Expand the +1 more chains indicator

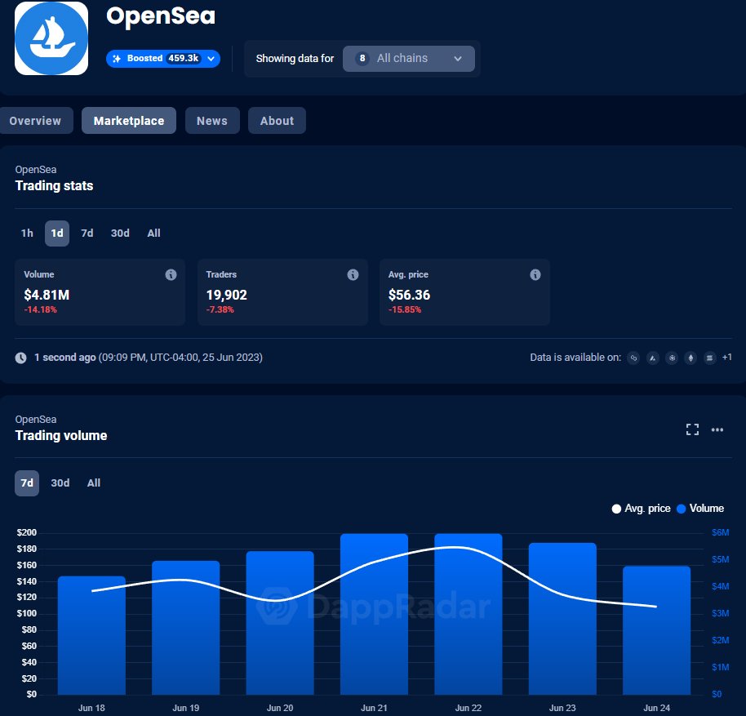[x=727, y=358]
